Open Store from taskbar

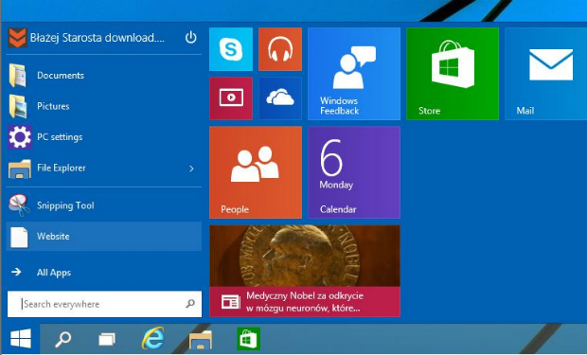tap(248, 339)
